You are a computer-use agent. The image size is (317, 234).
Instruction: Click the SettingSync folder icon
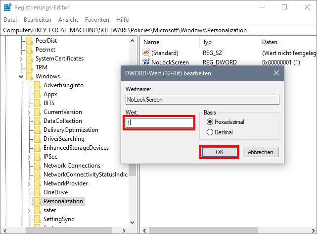coord(38,219)
